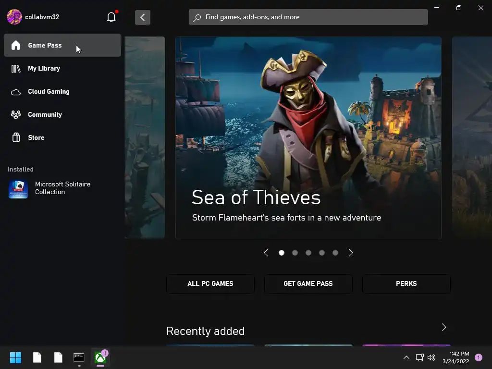Focus the Find games search field
492x369 pixels.
pyautogui.click(x=308, y=17)
